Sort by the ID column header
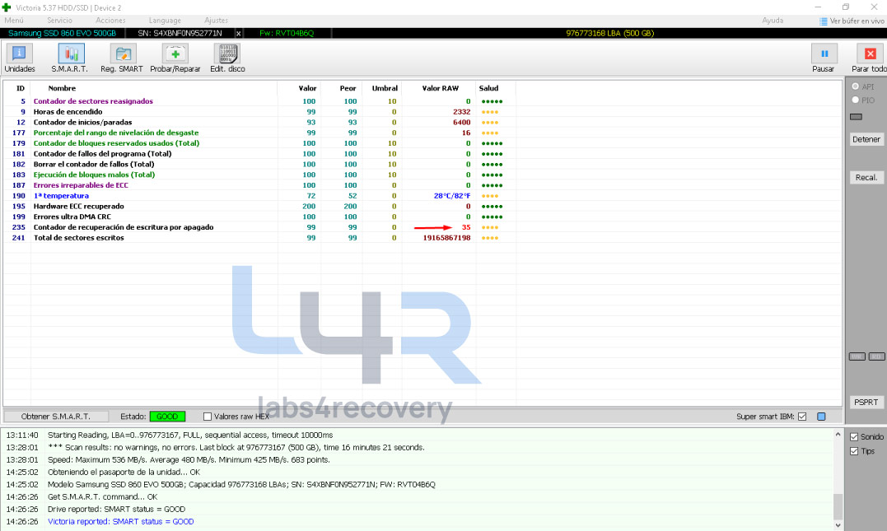 (21, 88)
